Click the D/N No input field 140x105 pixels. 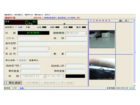pyautogui.click(x=28, y=38)
